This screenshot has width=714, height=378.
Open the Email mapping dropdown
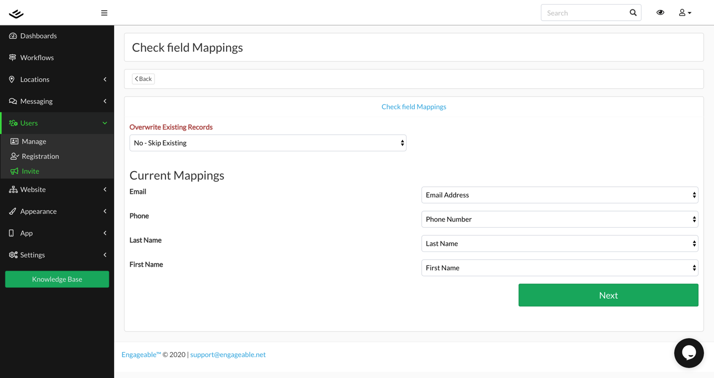tap(559, 195)
